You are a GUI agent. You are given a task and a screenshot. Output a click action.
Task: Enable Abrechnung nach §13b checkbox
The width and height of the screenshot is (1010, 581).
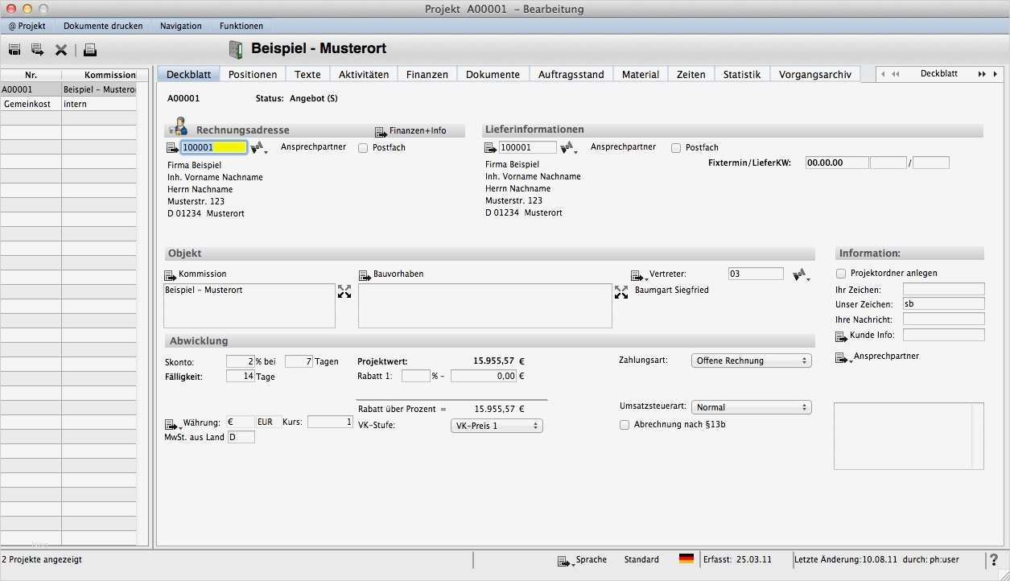625,425
